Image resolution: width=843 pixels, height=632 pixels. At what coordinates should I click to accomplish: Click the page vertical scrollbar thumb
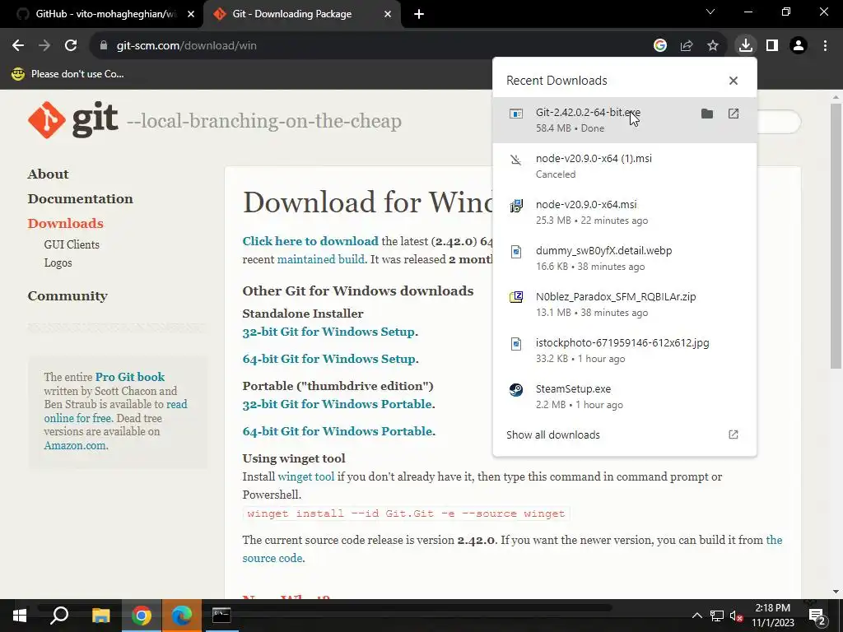(836, 235)
